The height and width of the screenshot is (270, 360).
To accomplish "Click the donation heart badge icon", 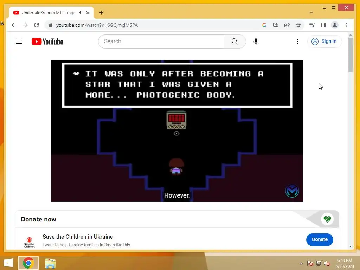I will click(x=327, y=219).
